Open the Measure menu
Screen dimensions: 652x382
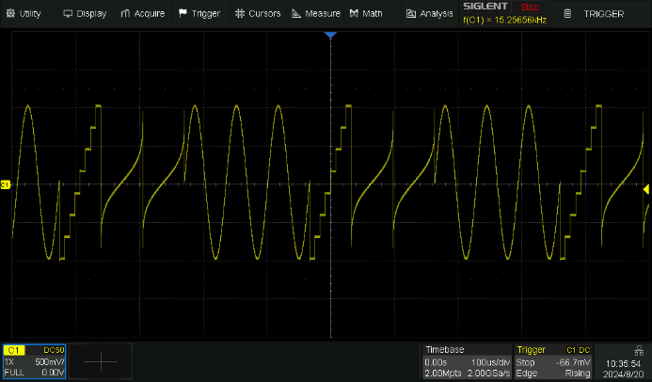pos(315,14)
